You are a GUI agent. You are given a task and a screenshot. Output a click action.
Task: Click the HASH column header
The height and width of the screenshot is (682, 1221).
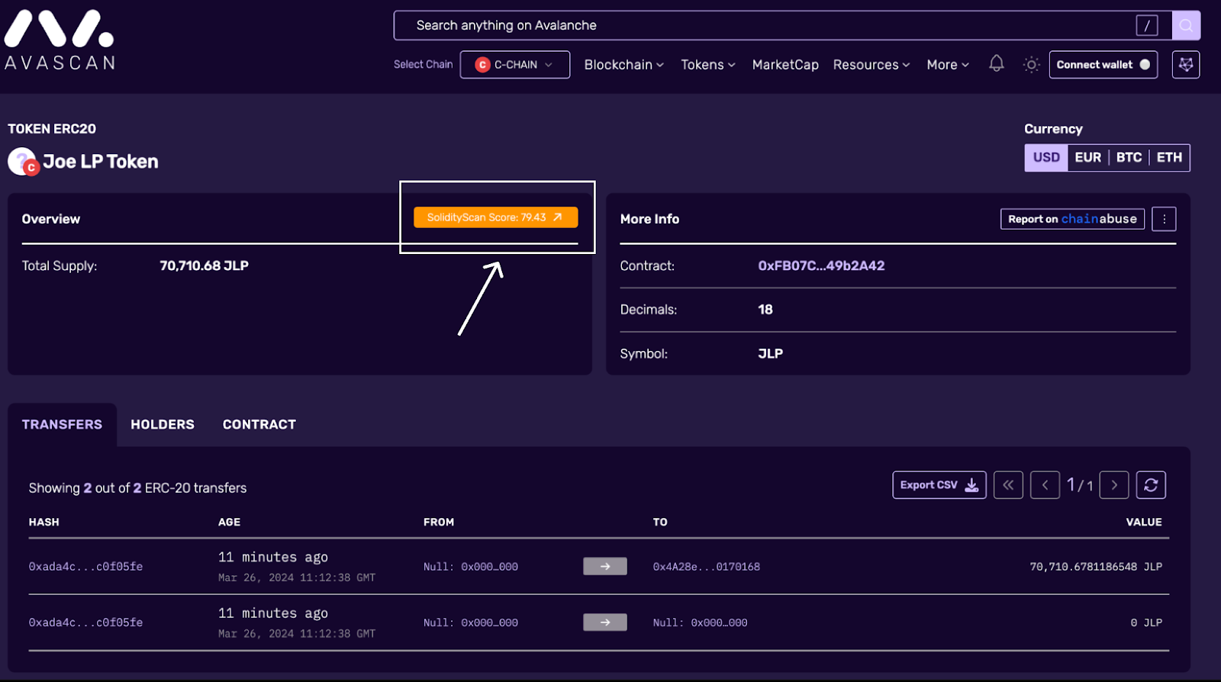43,522
